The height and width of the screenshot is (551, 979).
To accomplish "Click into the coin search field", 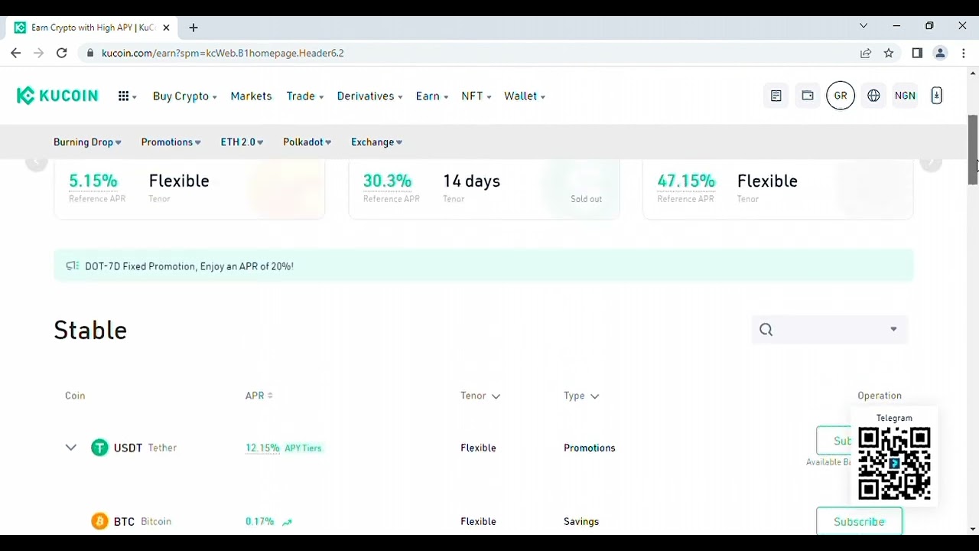I will coord(830,330).
